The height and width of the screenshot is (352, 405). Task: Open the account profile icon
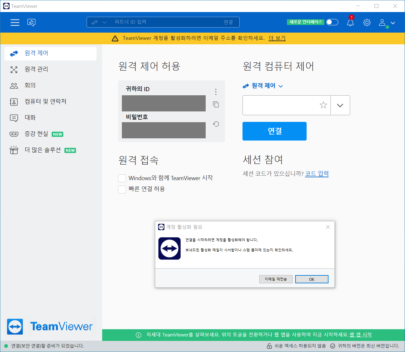(382, 22)
